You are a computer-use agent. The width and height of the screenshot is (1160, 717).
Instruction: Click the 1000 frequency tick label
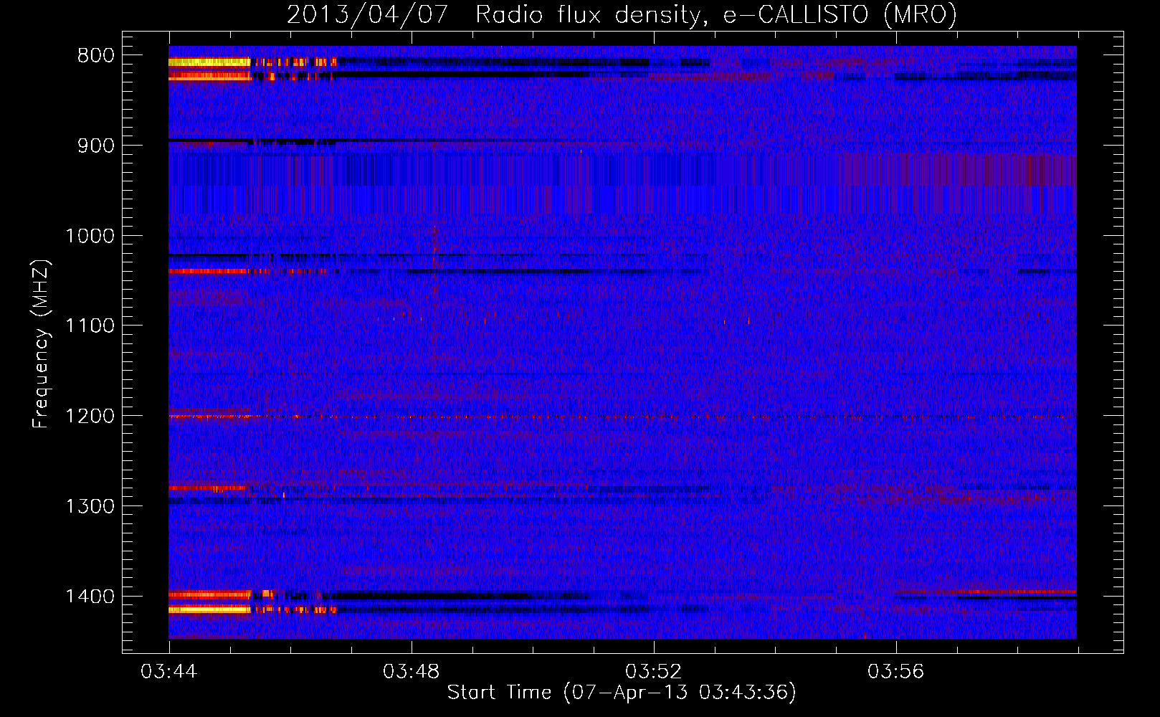pyautogui.click(x=90, y=236)
